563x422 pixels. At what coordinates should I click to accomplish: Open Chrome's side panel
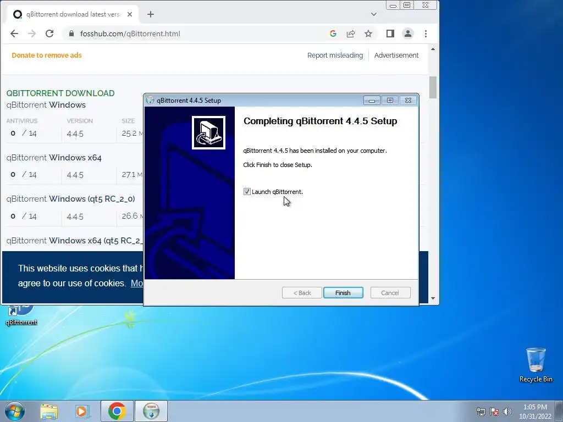390,34
